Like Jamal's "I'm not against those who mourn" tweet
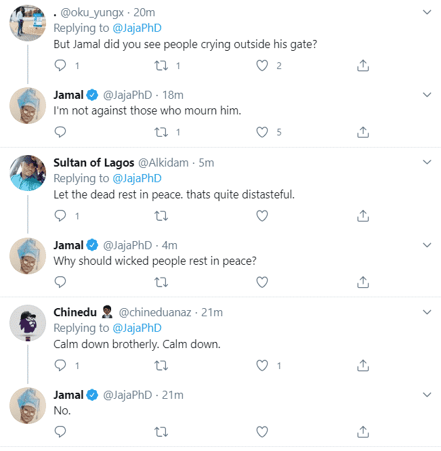 [x=262, y=132]
